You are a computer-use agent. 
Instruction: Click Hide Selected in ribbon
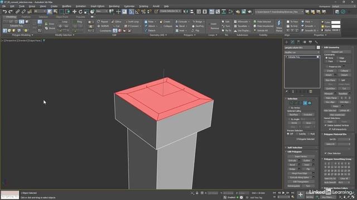(262, 22)
